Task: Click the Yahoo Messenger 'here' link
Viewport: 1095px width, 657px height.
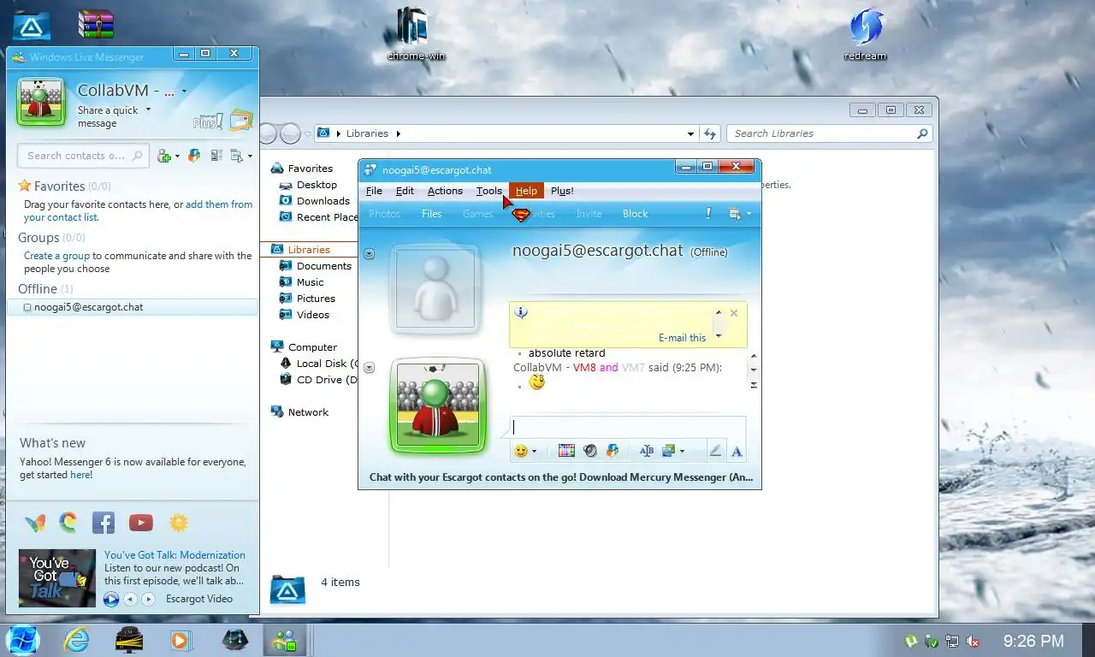Action: (x=80, y=475)
